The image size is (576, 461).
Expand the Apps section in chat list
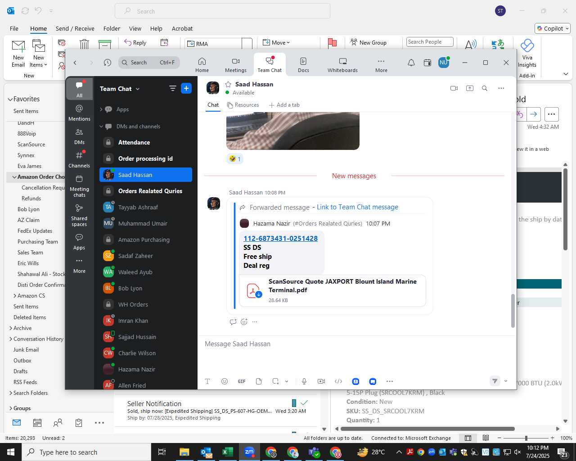pos(101,109)
